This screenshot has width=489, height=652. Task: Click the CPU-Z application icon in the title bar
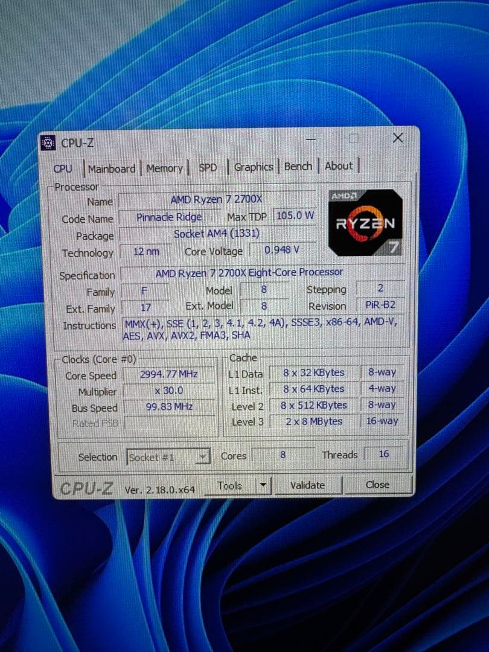click(x=48, y=142)
